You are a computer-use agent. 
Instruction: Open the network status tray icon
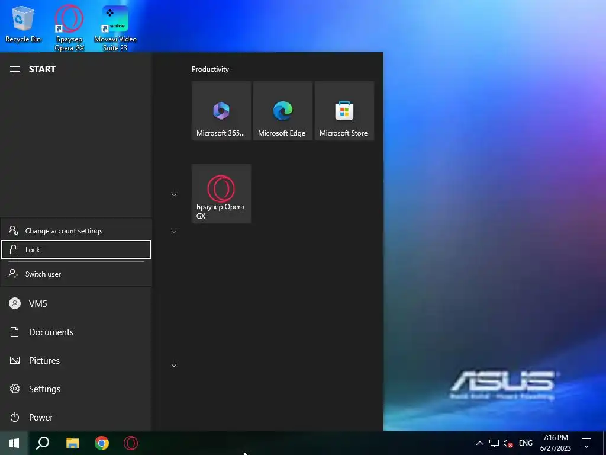coord(494,443)
